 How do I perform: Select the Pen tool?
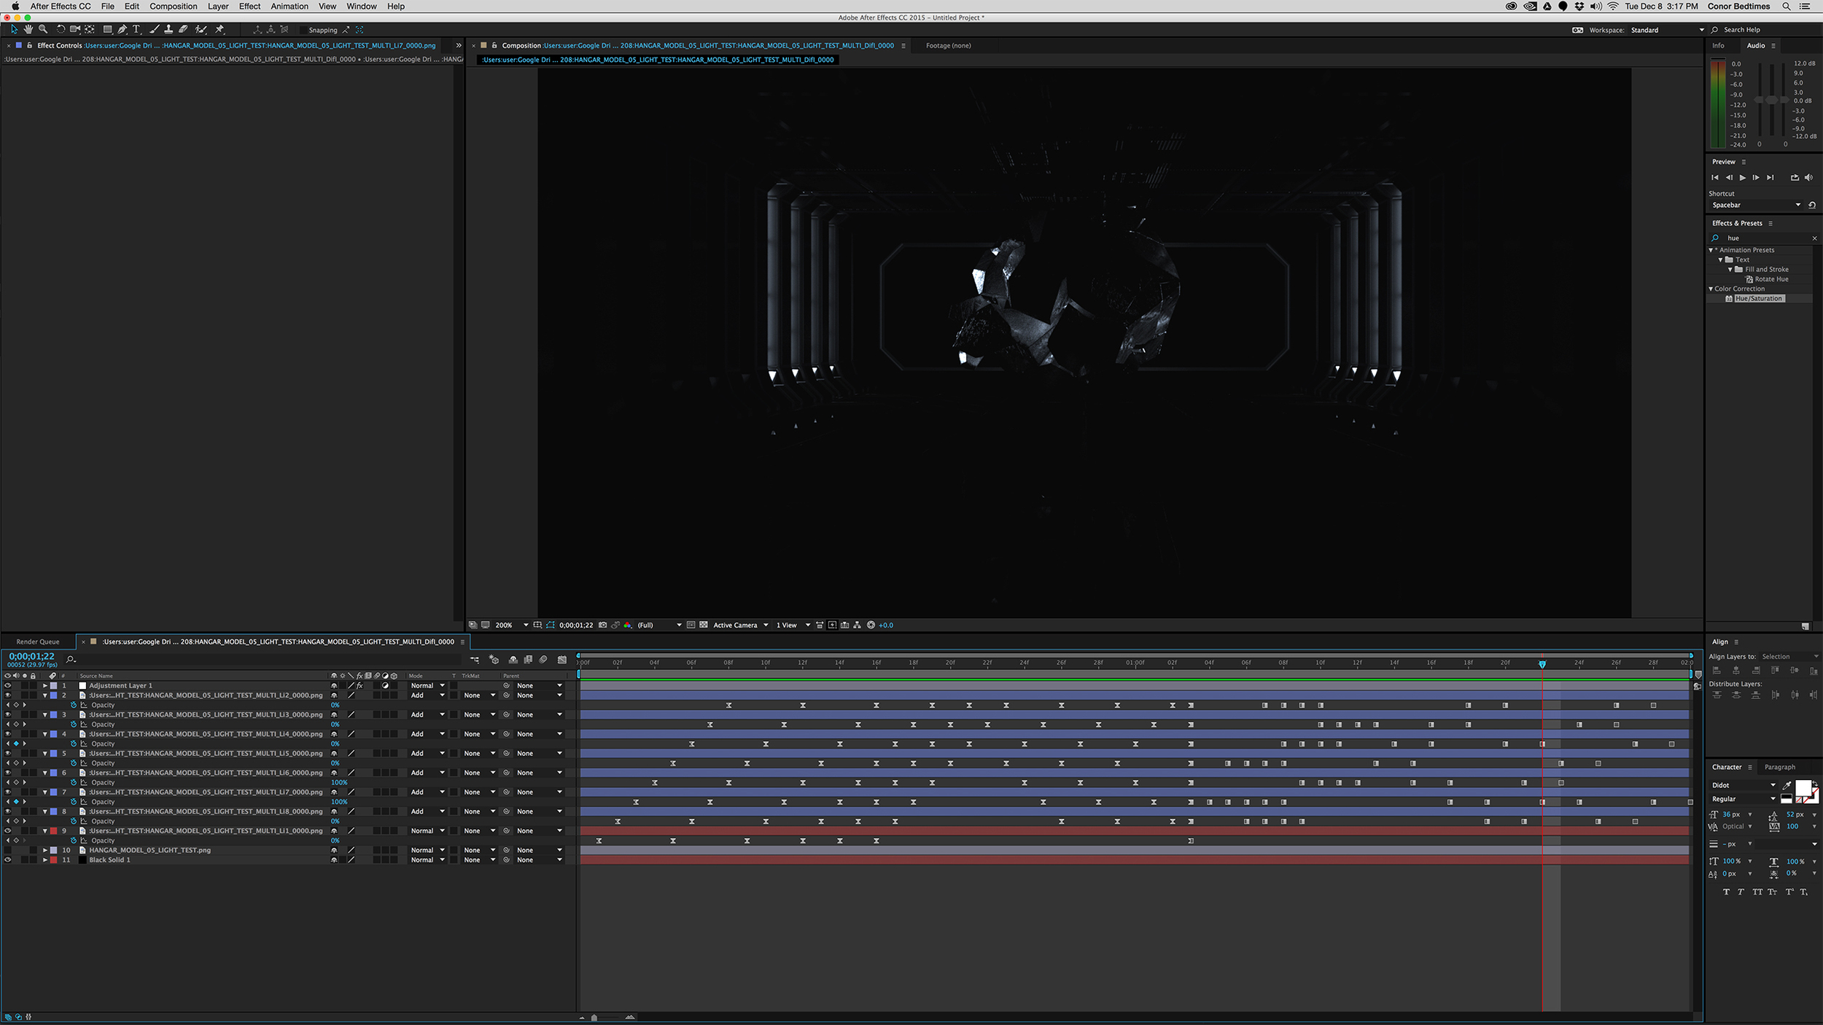pos(123,30)
